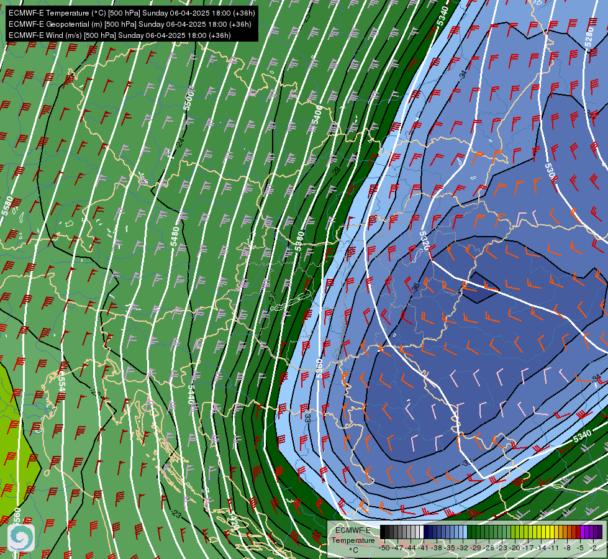608x559 pixels.
Task: Click the 5540 geopotential contour label
Action: tap(61, 381)
